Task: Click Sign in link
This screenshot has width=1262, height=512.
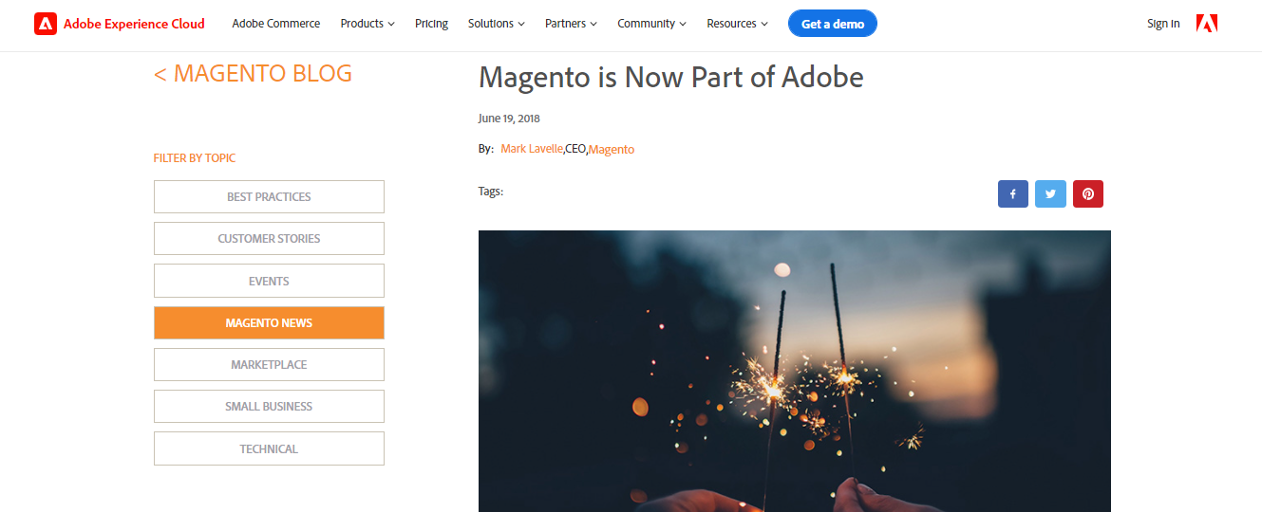Action: pyautogui.click(x=1163, y=24)
